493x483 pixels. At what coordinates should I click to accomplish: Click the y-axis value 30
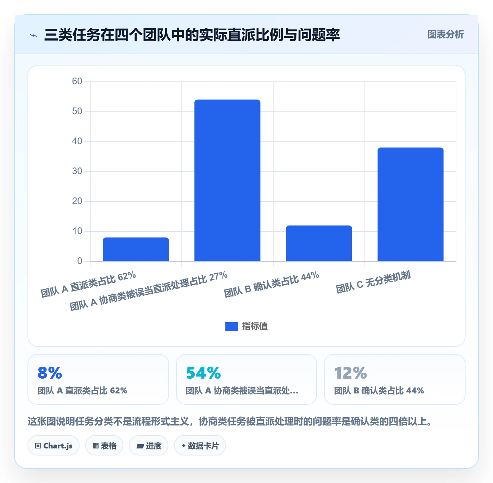pos(77,171)
